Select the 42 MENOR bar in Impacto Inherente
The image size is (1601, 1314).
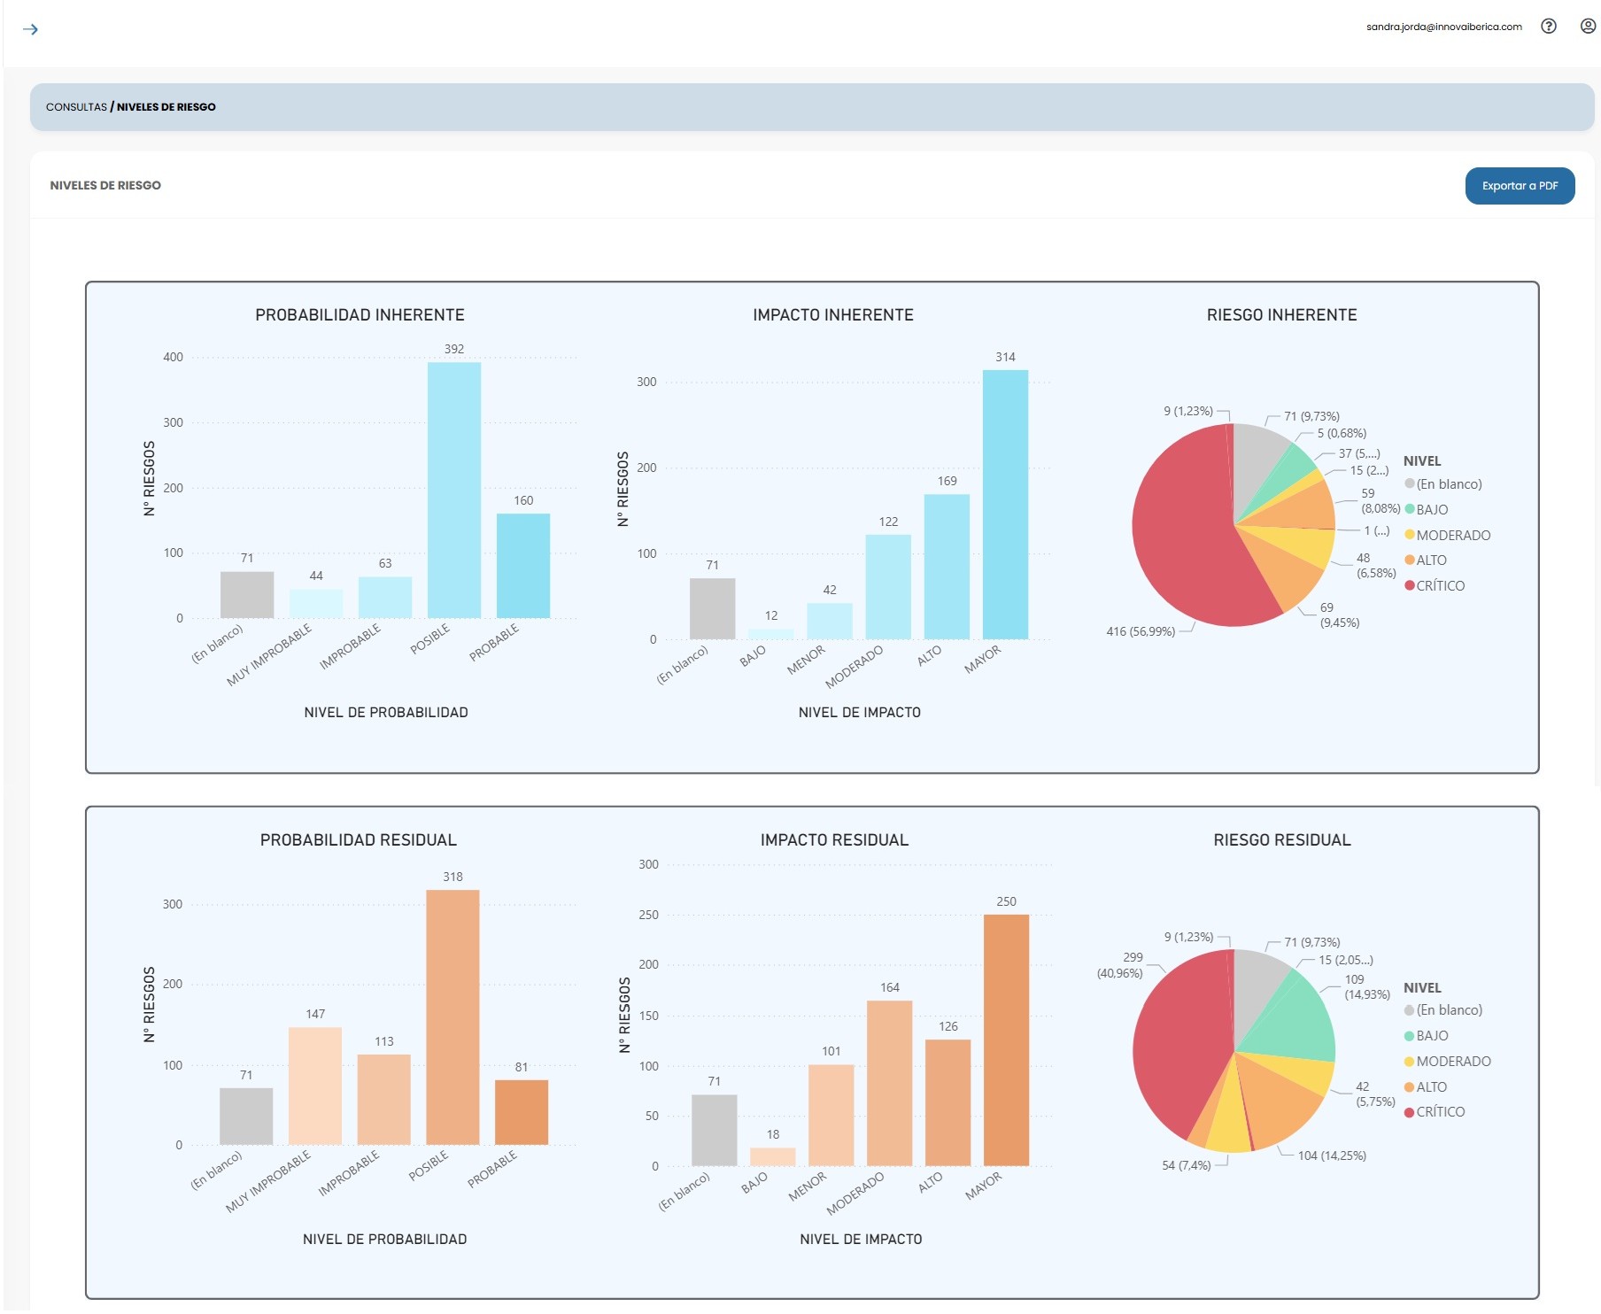[x=830, y=622]
